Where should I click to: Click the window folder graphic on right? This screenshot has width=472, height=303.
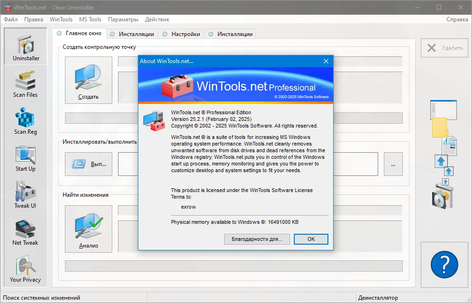444,119
